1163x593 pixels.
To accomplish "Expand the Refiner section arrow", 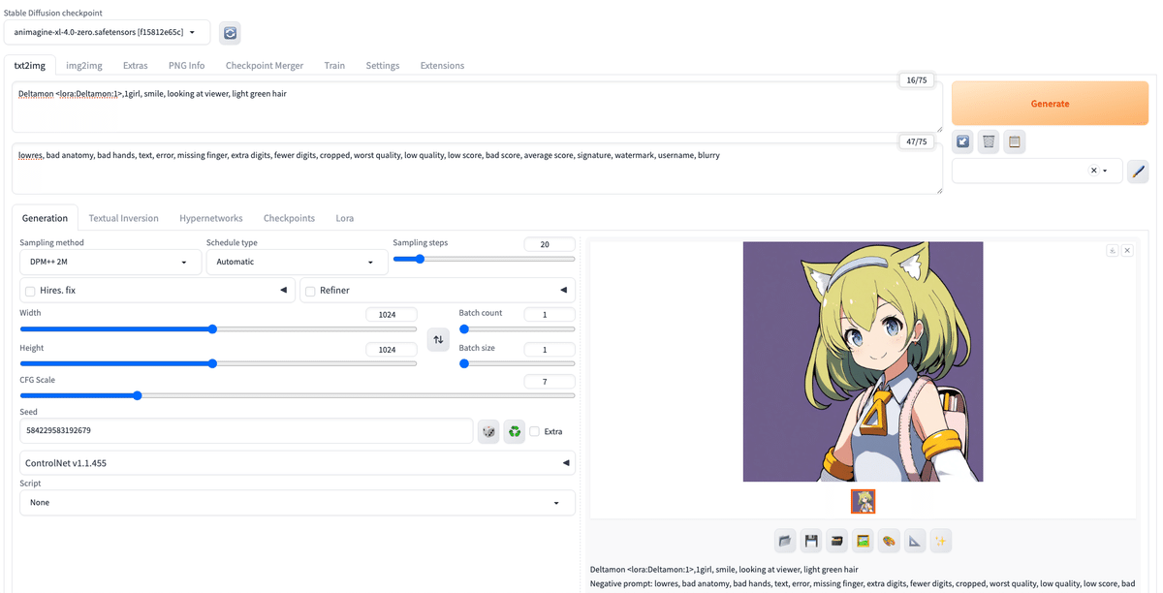I will [x=563, y=290].
